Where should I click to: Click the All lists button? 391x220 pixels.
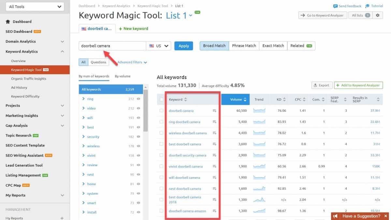(x=361, y=15)
